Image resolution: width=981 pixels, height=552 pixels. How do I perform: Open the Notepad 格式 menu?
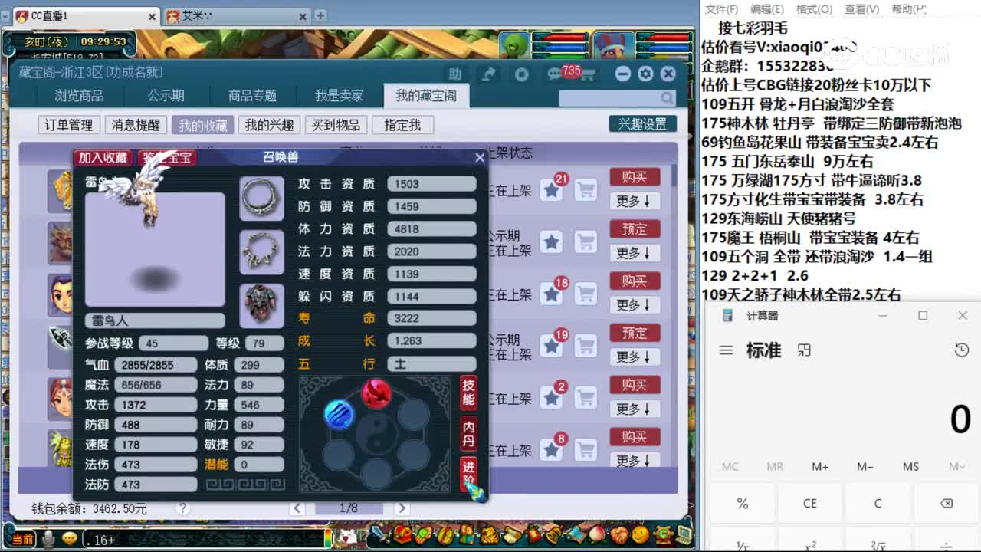coord(815,9)
